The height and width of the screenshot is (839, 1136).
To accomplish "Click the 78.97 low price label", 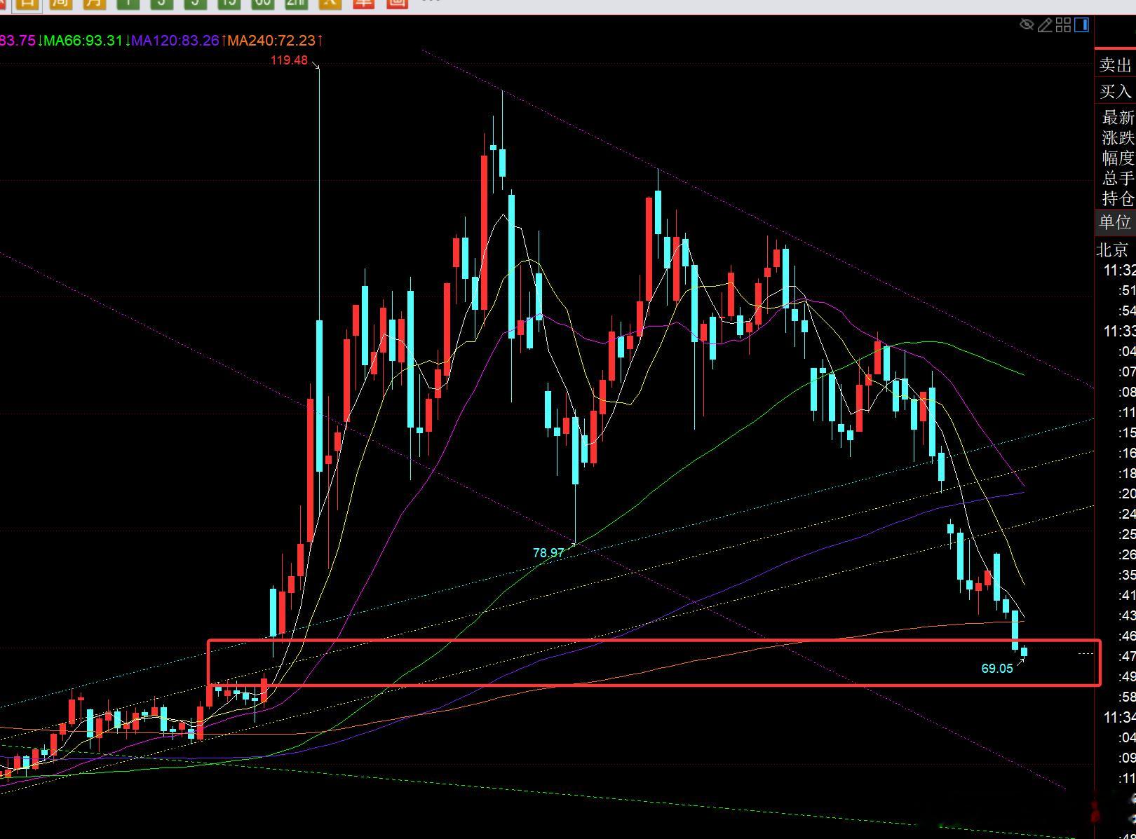I will tap(548, 553).
